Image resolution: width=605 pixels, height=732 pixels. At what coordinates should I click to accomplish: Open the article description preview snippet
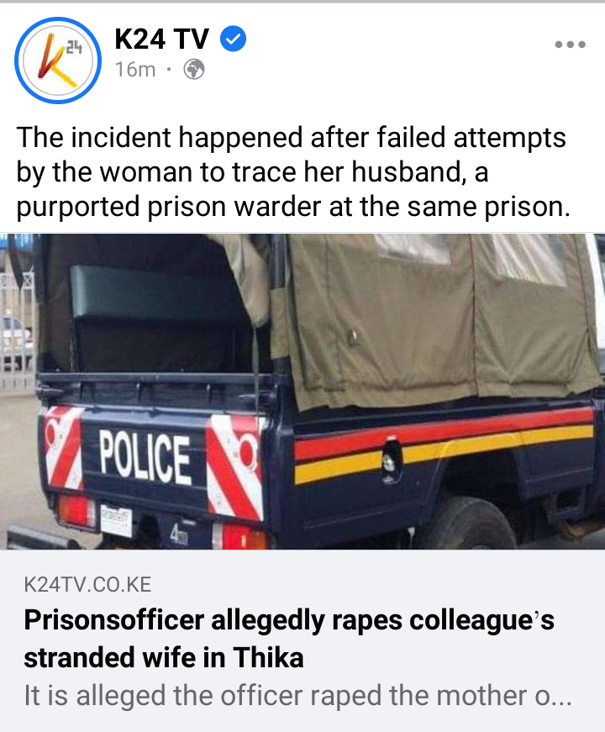click(297, 696)
